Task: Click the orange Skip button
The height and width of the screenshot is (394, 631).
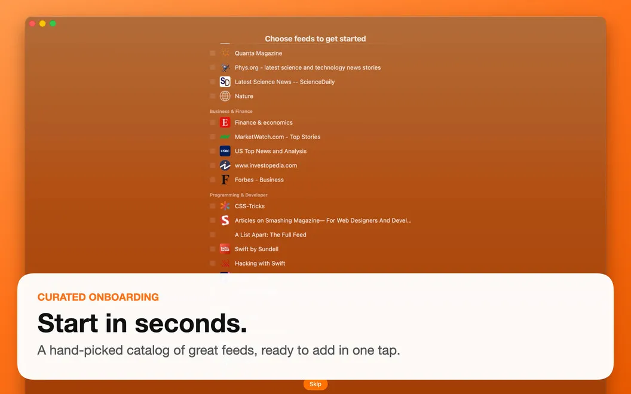Action: [x=315, y=384]
